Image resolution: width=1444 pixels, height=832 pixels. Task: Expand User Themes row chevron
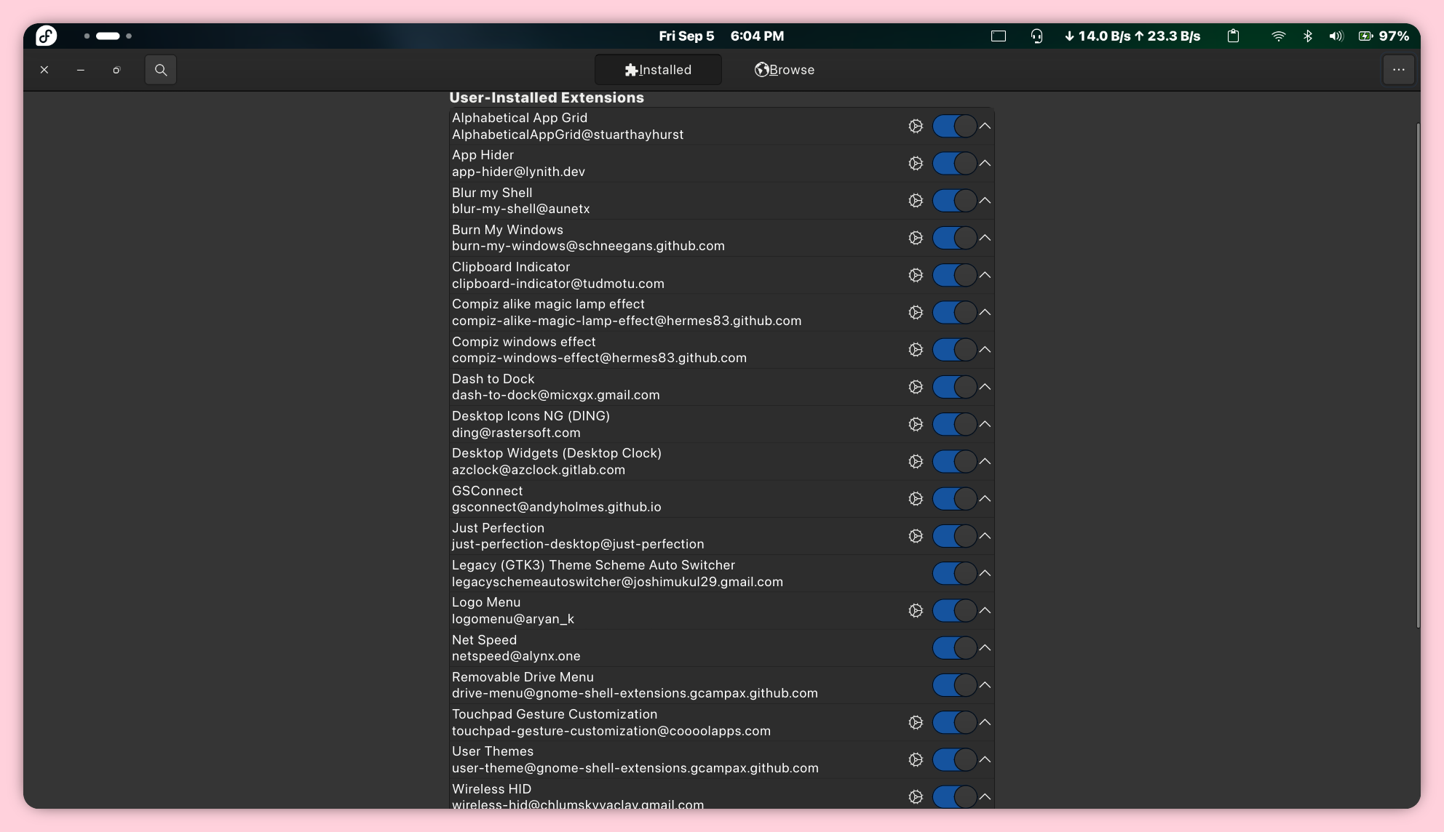pyautogui.click(x=985, y=759)
